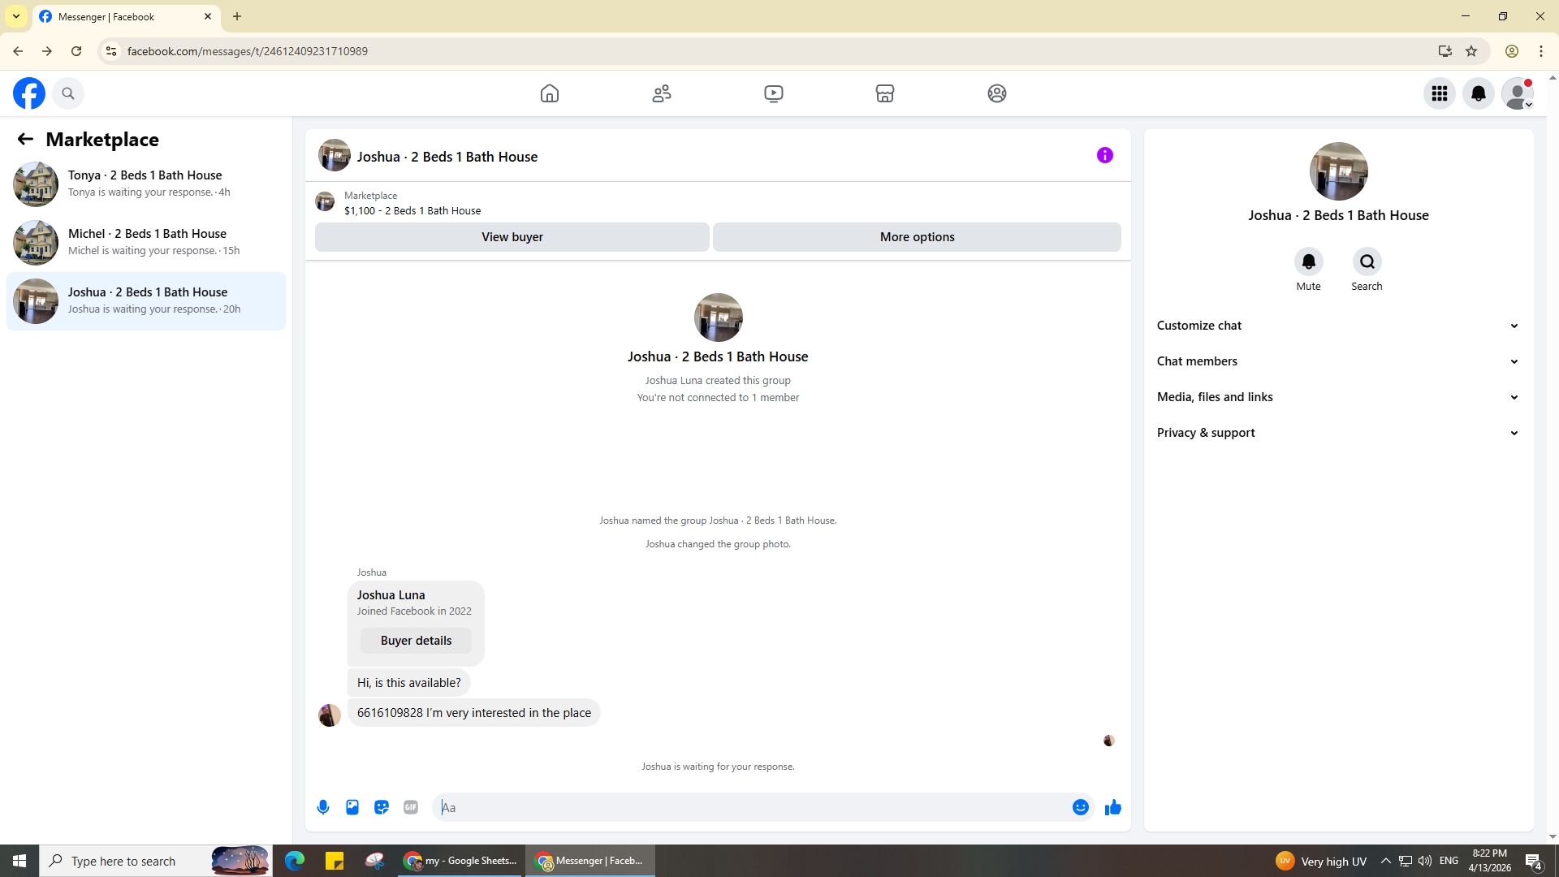Switch the ENG input language indicator

1449,861
